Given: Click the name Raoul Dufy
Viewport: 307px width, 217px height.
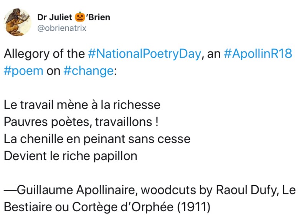Looking at the screenshot, I should pyautogui.click(x=244, y=190).
